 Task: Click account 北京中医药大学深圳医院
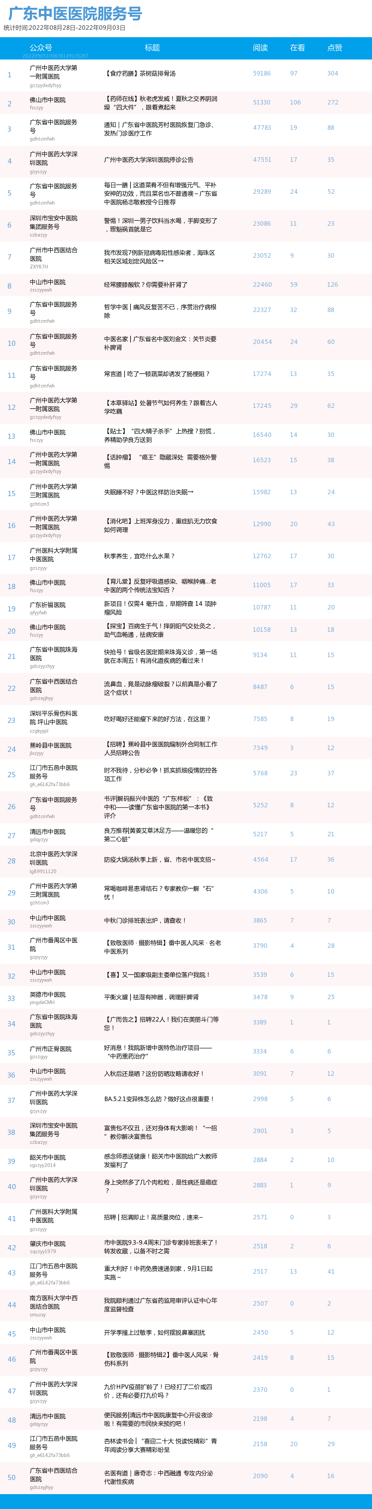(x=53, y=858)
